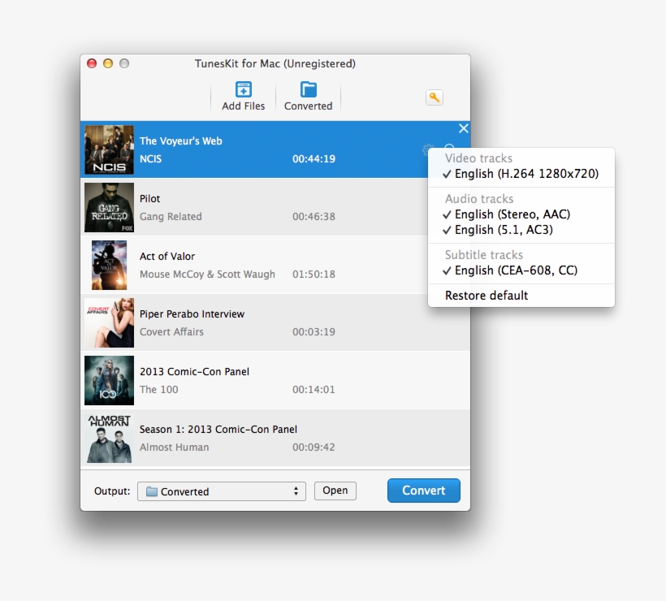Viewport: 666px width, 601px height.
Task: Choose Restore default in the tracks menu
Action: [521, 295]
